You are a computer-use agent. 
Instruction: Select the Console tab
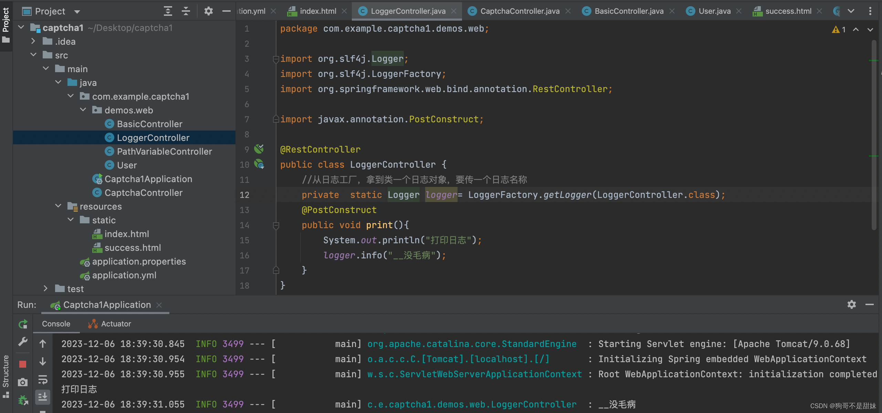56,324
